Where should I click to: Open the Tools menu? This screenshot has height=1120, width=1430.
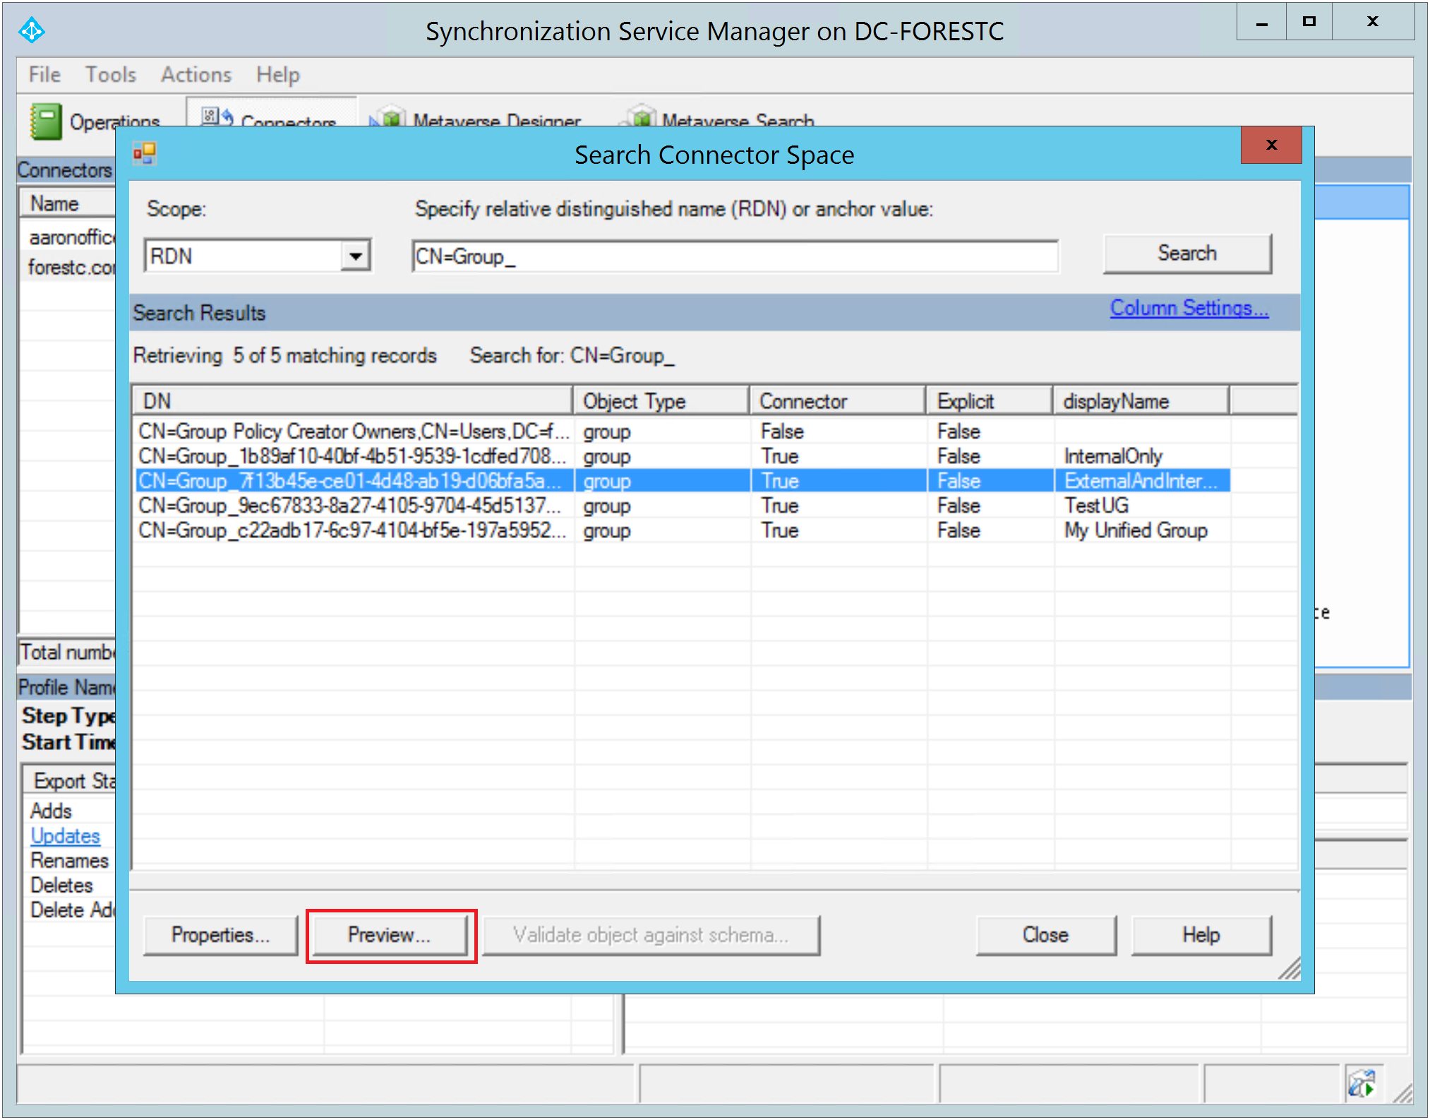click(110, 75)
